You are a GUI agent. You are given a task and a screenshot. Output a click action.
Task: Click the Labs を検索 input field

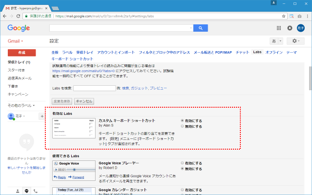pos(95,88)
